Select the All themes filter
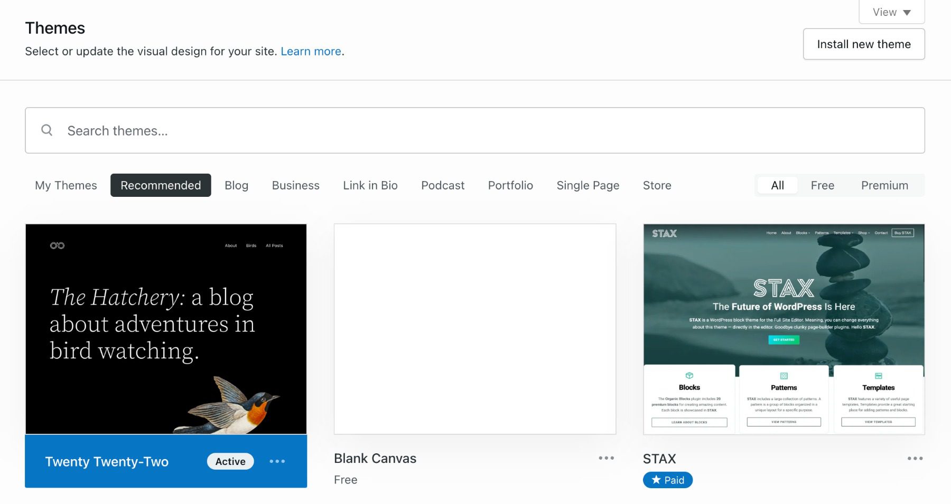 coord(777,185)
